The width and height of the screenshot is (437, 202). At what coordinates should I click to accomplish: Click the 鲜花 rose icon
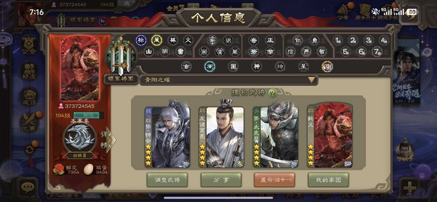pyautogui.click(x=59, y=169)
